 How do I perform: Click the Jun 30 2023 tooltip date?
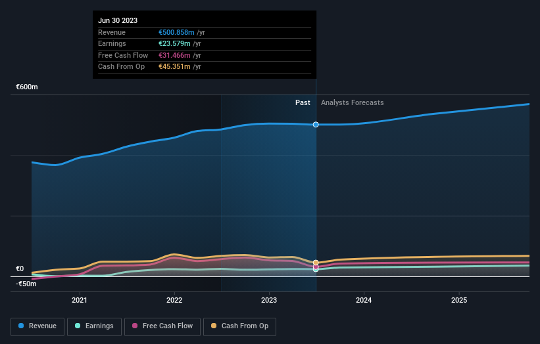[x=118, y=20]
